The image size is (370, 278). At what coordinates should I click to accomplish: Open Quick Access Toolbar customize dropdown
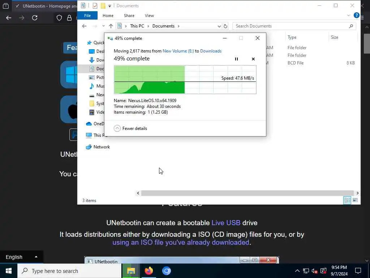click(110, 6)
